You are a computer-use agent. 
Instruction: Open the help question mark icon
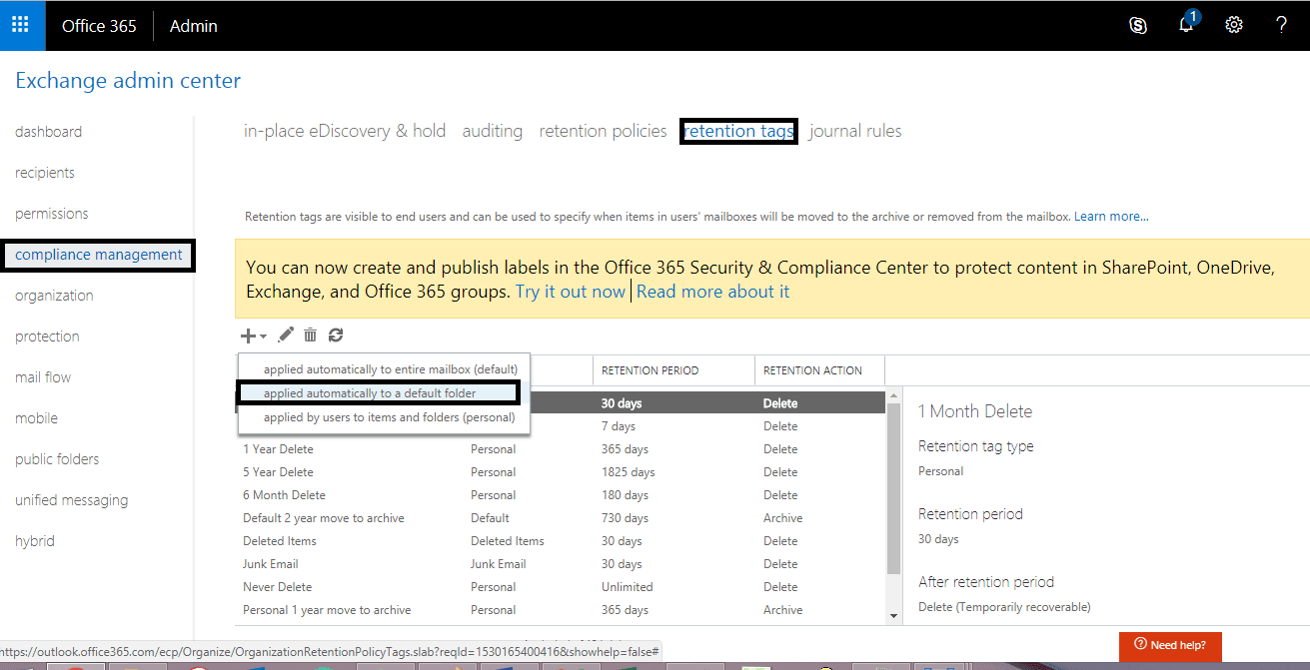click(1282, 26)
